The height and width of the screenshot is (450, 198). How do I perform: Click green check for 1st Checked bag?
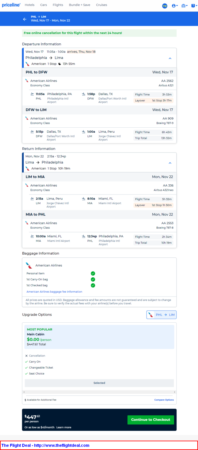(93, 285)
